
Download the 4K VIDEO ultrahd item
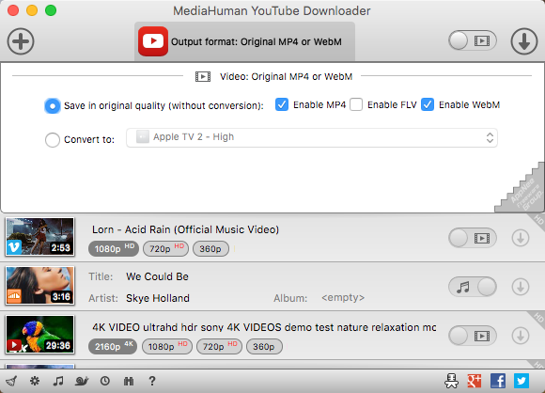(521, 336)
